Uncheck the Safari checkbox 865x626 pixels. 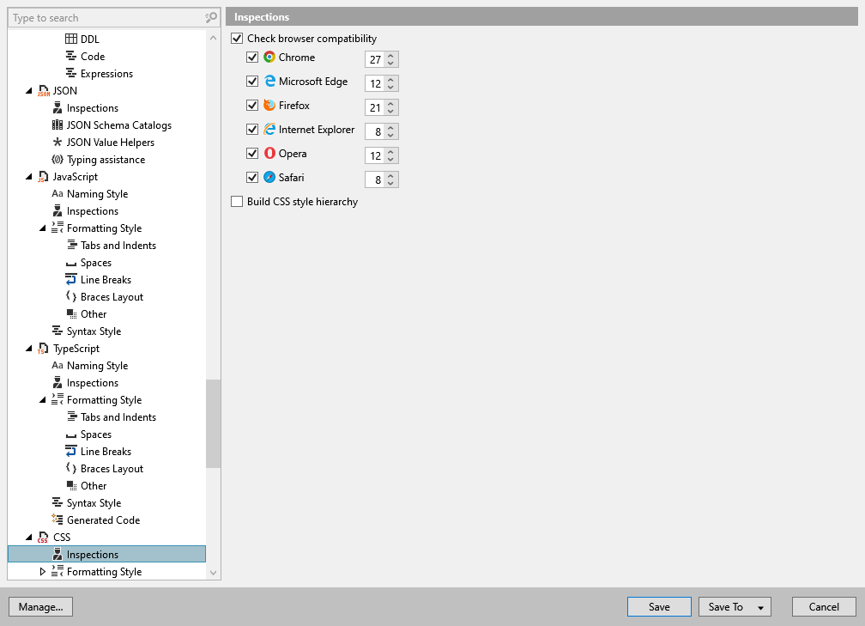pyautogui.click(x=252, y=177)
